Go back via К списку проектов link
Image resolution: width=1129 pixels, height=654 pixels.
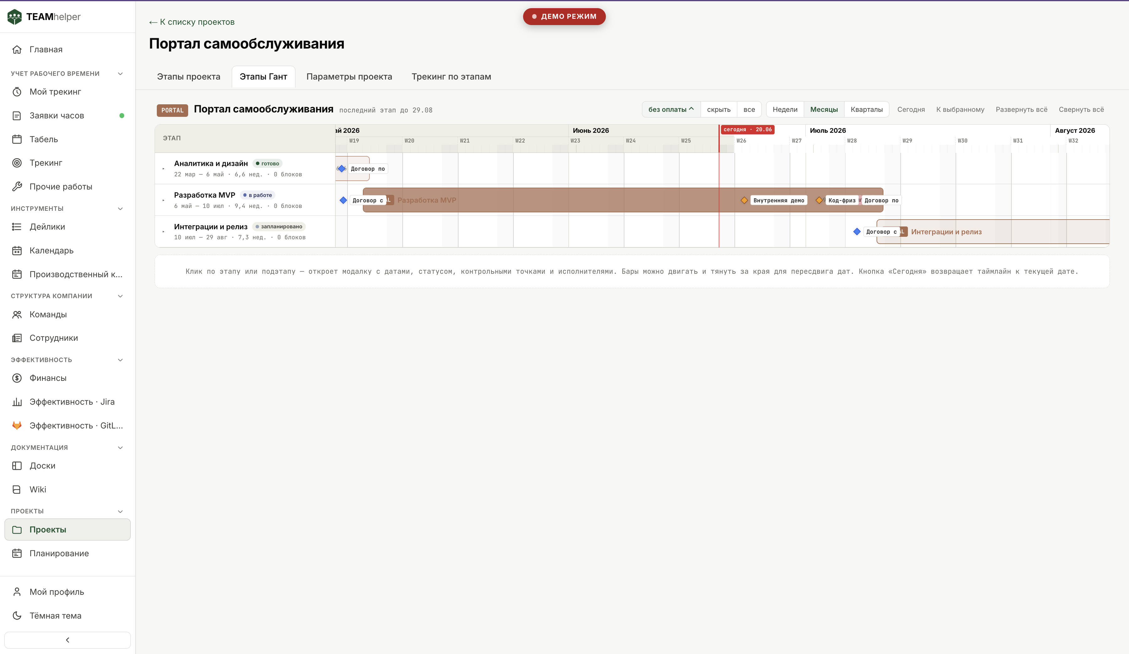pyautogui.click(x=192, y=22)
